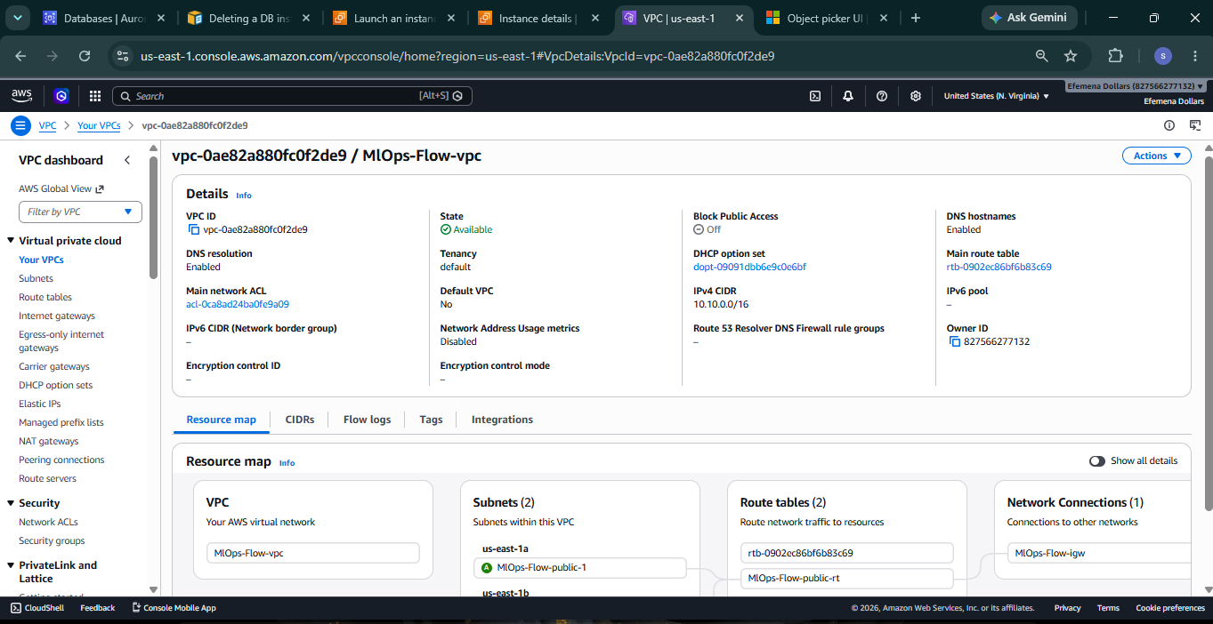Screen dimensions: 1213x624
Task: Open Console Mobile App in the footer
Action: [x=174, y=608]
